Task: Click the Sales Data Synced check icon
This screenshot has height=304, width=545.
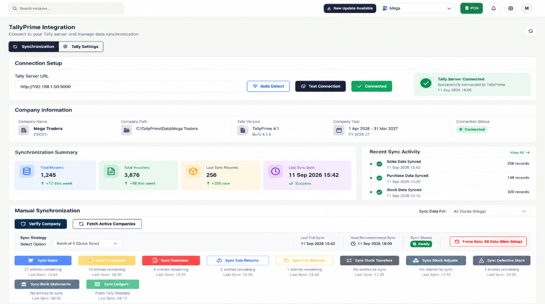Action: pos(379,164)
